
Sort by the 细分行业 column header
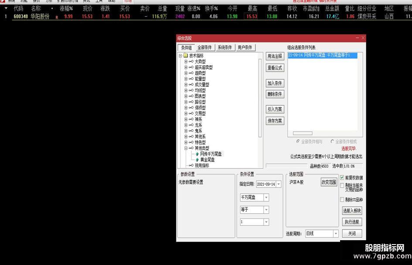[x=367, y=8]
